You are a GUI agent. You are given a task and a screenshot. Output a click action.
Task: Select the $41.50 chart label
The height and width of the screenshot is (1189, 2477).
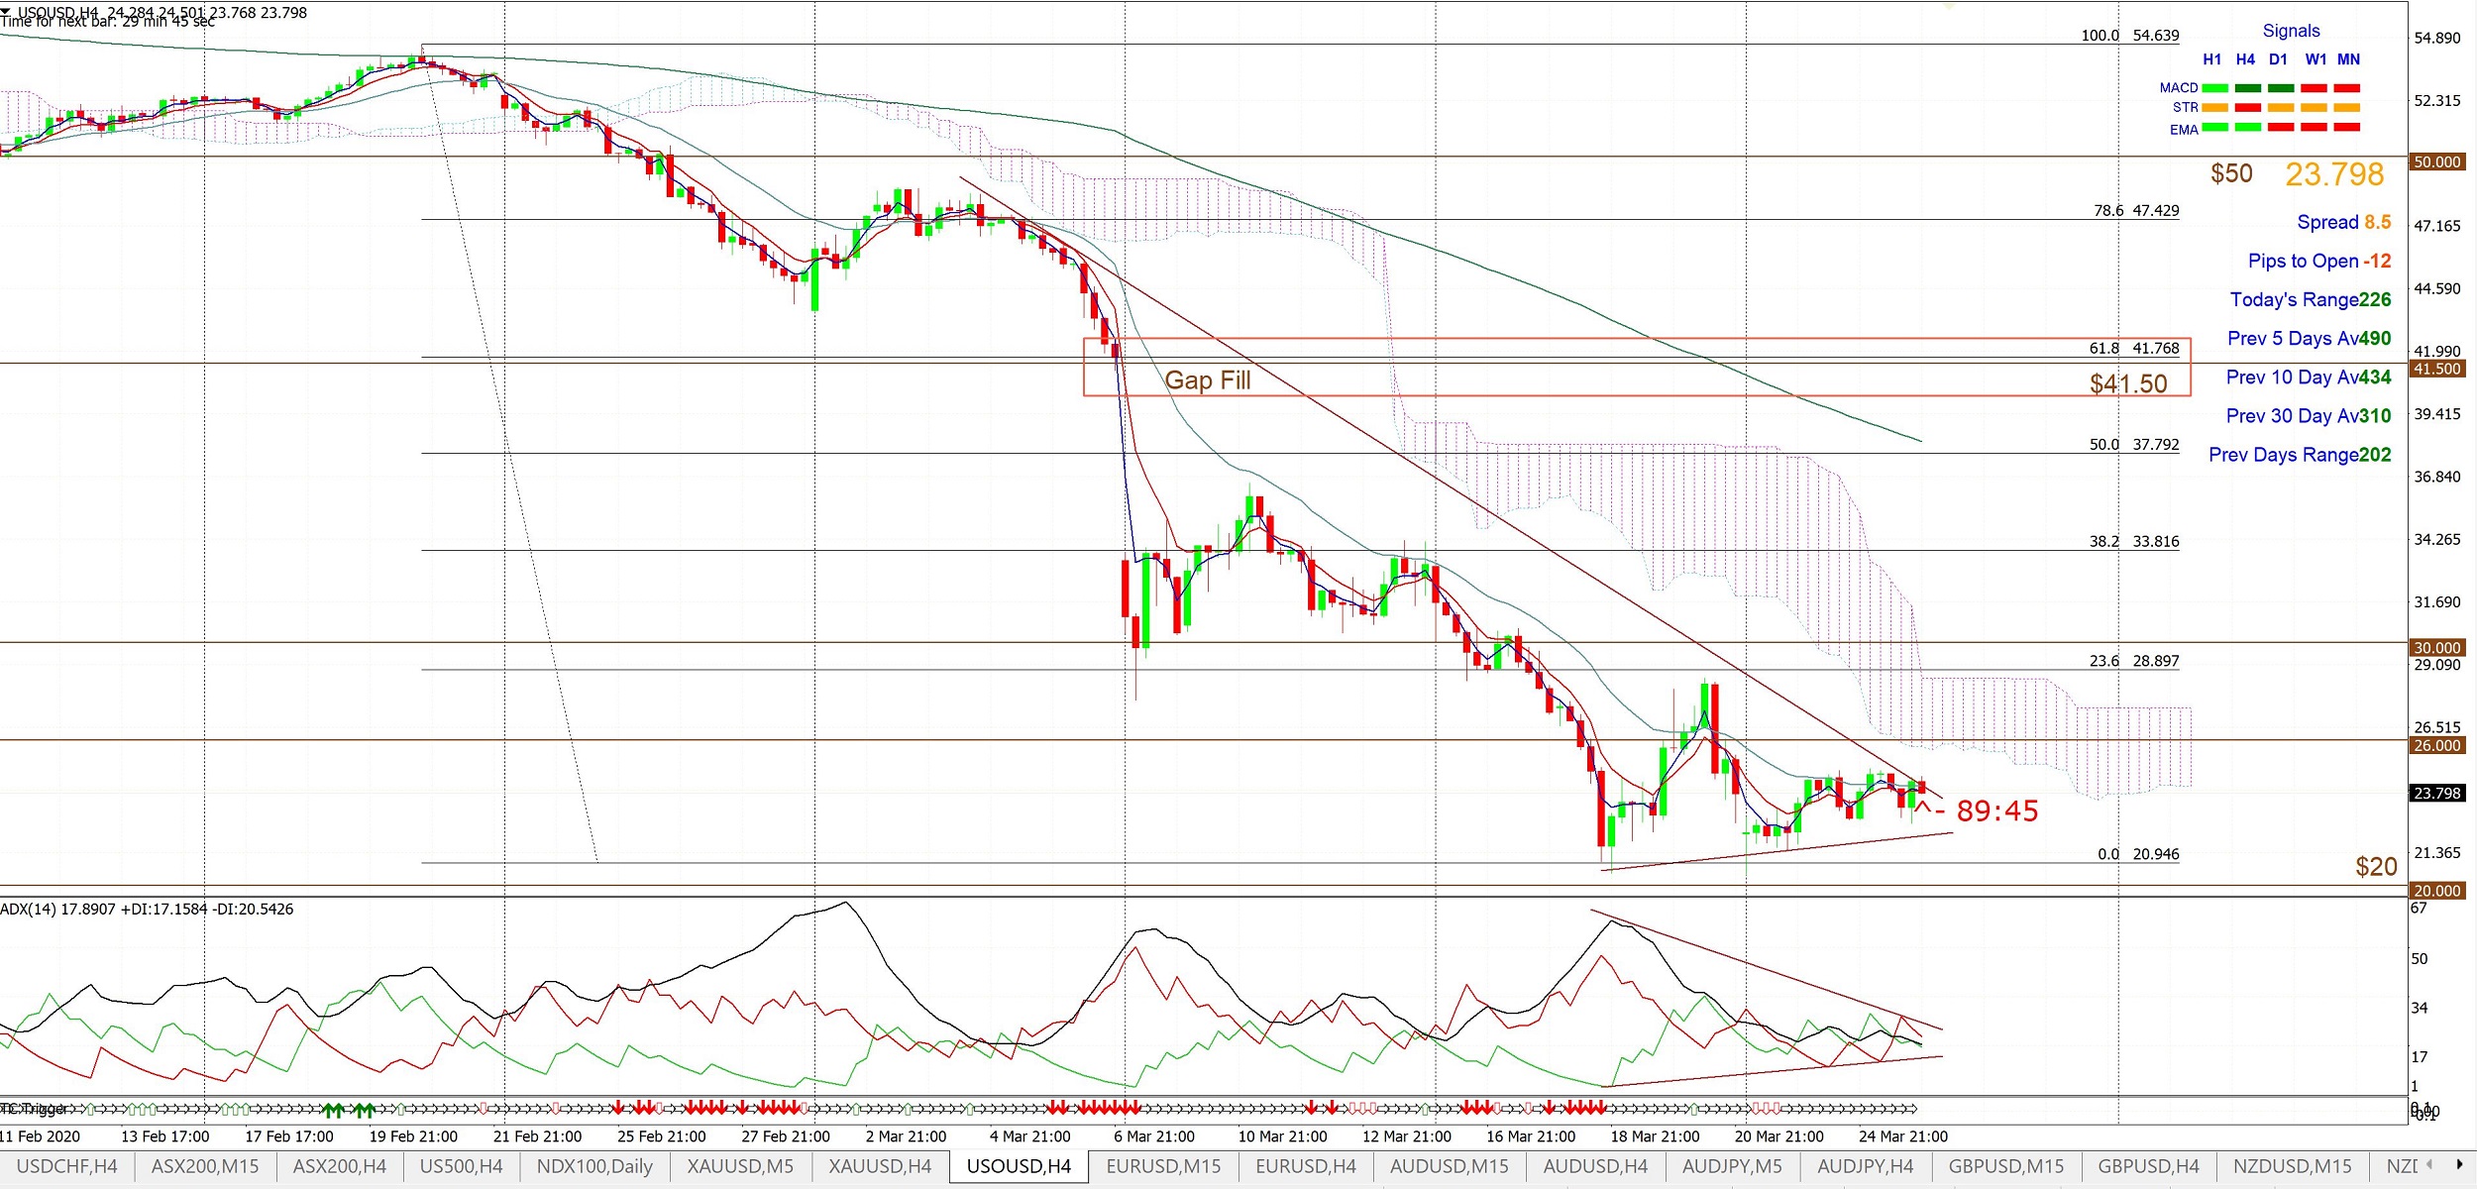tap(2128, 383)
